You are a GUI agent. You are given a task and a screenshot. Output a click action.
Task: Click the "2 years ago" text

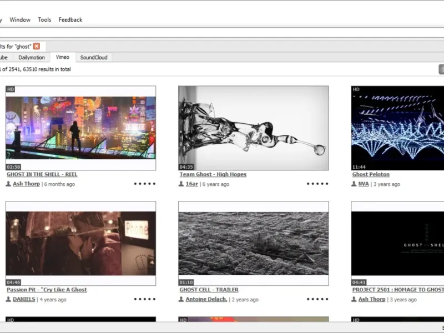pyautogui.click(x=245, y=299)
